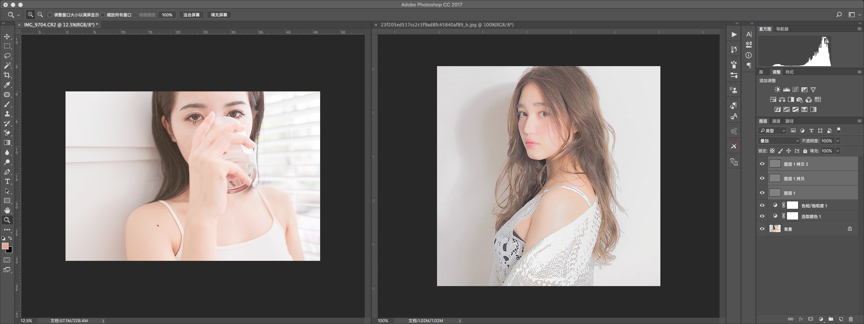Add a Color Balance adjustment
This screenshot has width=864, height=324.
[x=782, y=100]
